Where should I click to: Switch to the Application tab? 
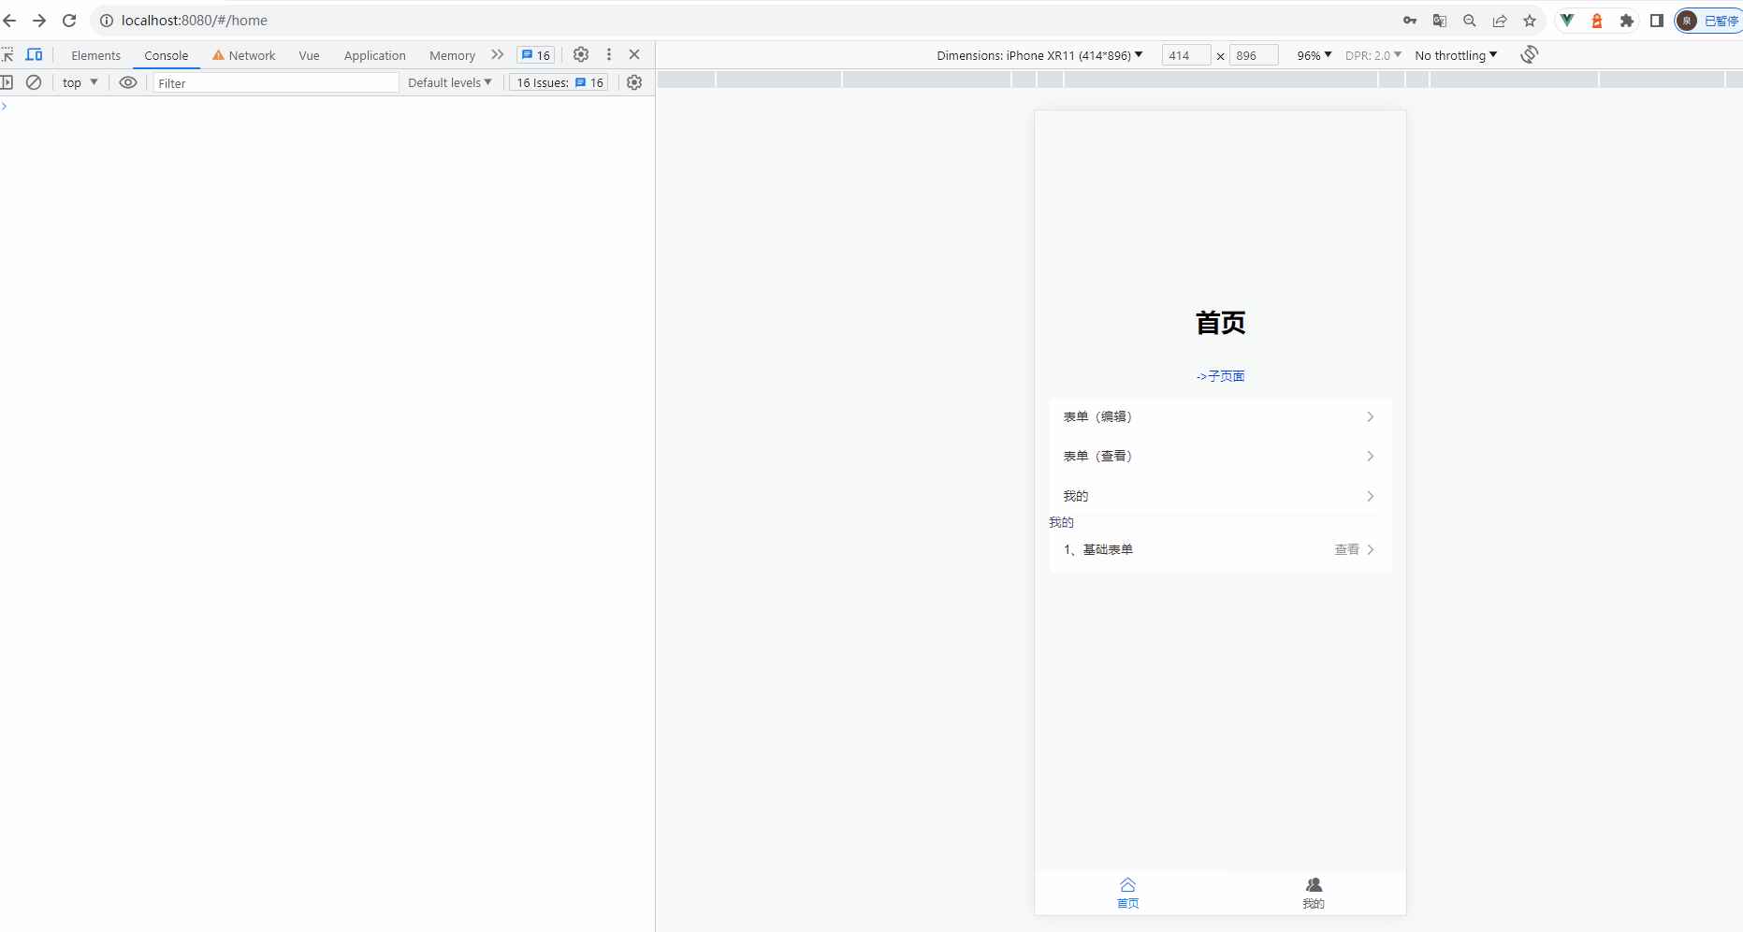375,56
